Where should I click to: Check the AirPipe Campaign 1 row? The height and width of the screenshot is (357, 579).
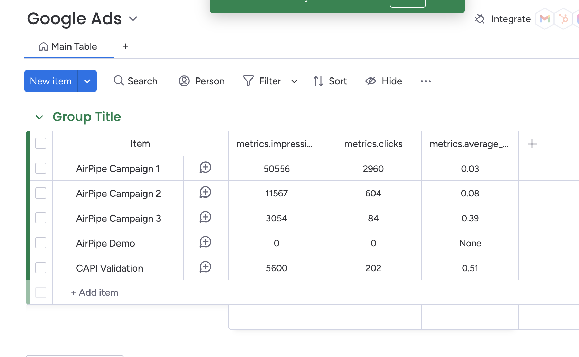tap(41, 168)
